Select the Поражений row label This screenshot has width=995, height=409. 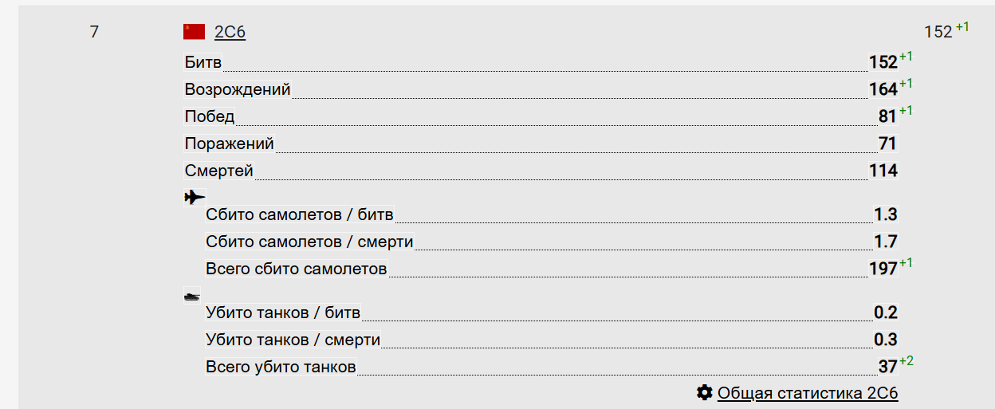point(230,144)
